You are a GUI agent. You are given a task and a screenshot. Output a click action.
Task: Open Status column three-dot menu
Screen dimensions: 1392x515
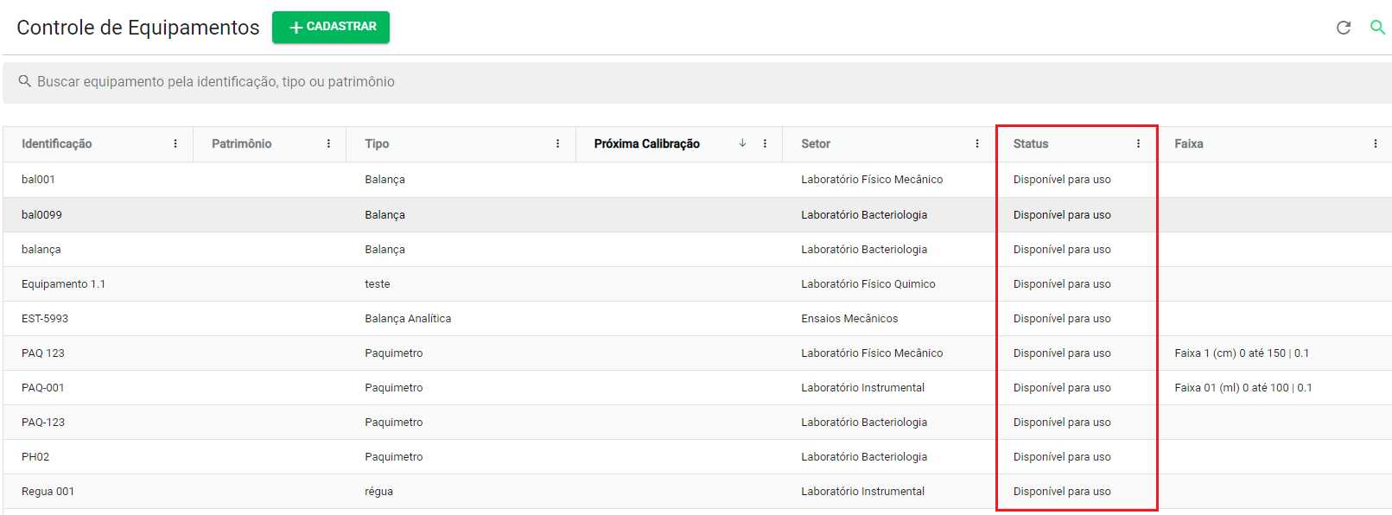[1138, 143]
